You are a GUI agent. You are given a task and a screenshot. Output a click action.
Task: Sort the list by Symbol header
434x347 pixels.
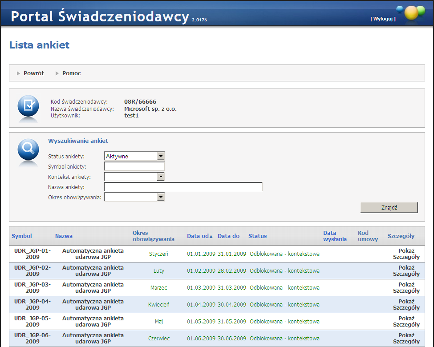click(x=22, y=236)
